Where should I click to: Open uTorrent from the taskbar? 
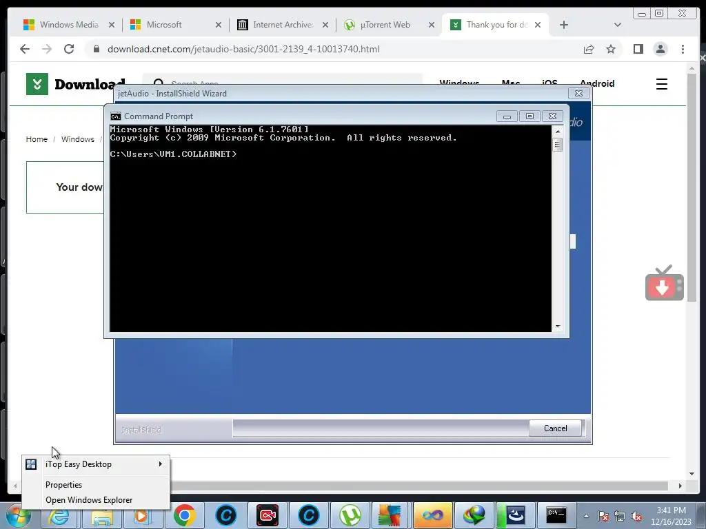pyautogui.click(x=350, y=515)
